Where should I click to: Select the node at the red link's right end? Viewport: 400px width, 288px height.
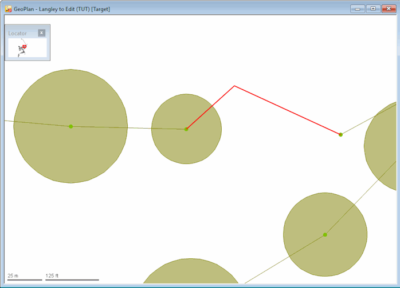pyautogui.click(x=340, y=135)
